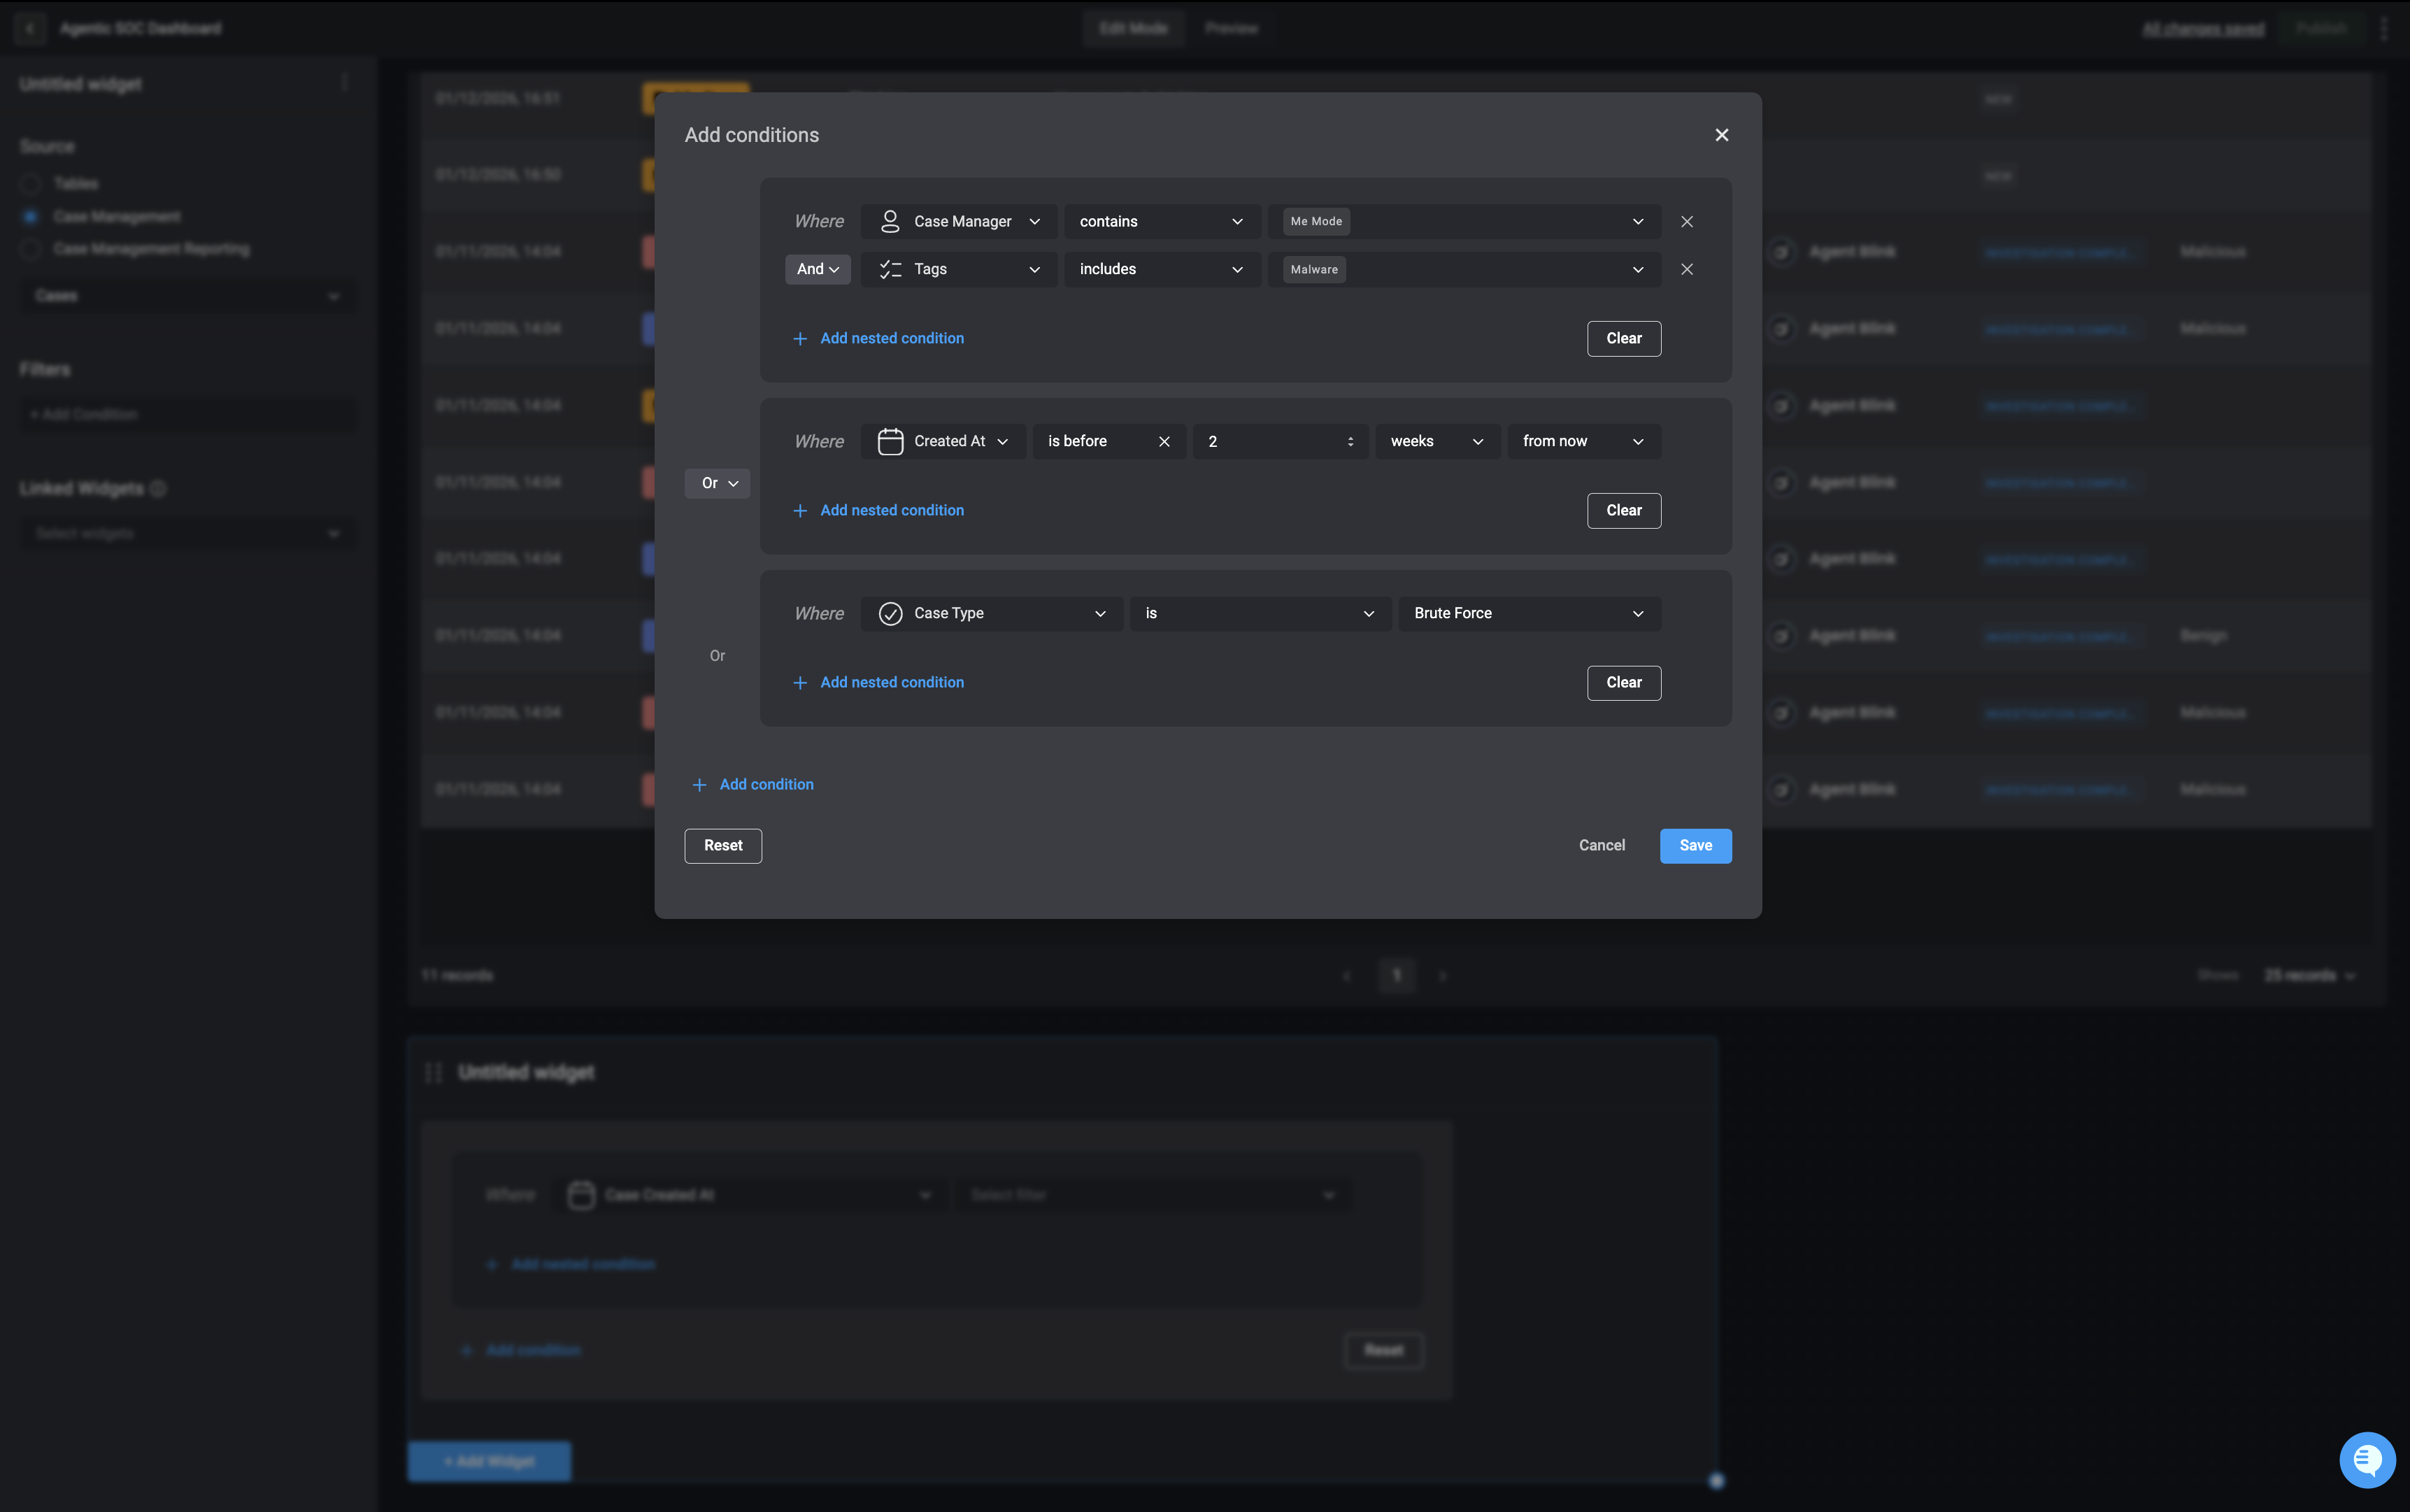Open the weeks unit dropdown

pyautogui.click(x=1436, y=442)
